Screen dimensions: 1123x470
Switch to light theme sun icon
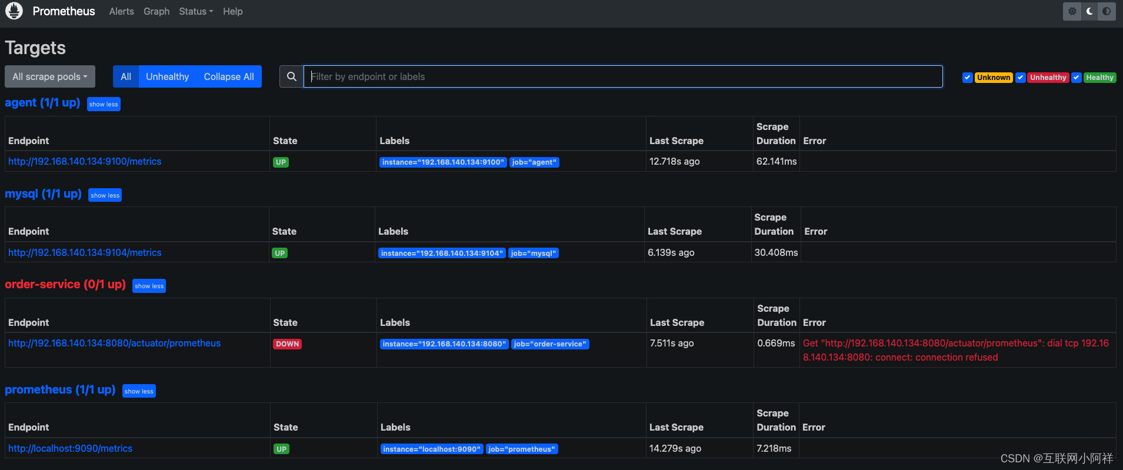pos(1072,11)
